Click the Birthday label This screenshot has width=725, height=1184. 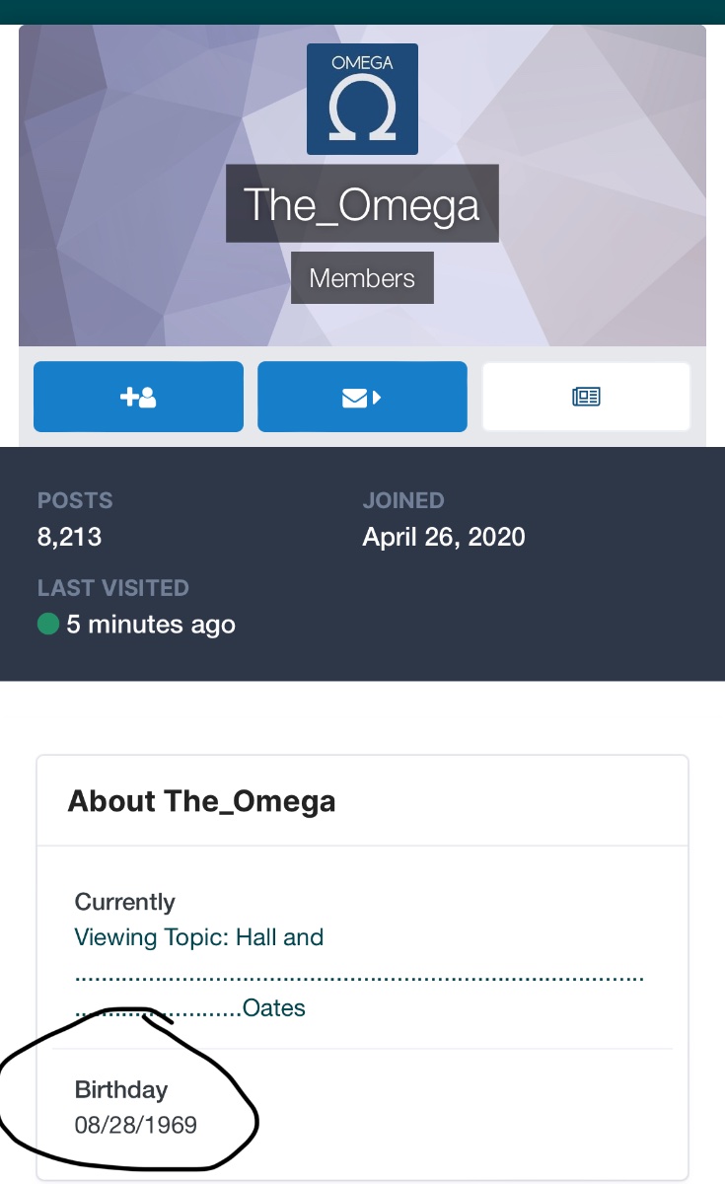click(121, 1089)
